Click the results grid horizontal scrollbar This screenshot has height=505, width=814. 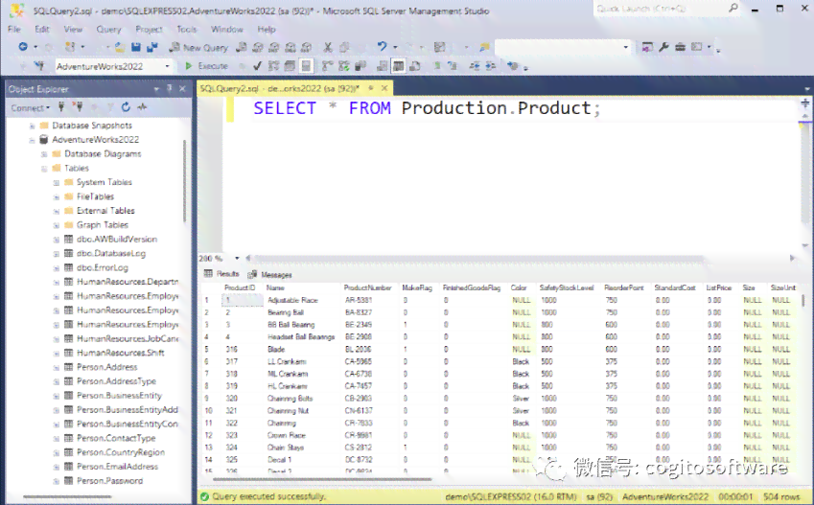pos(322,479)
